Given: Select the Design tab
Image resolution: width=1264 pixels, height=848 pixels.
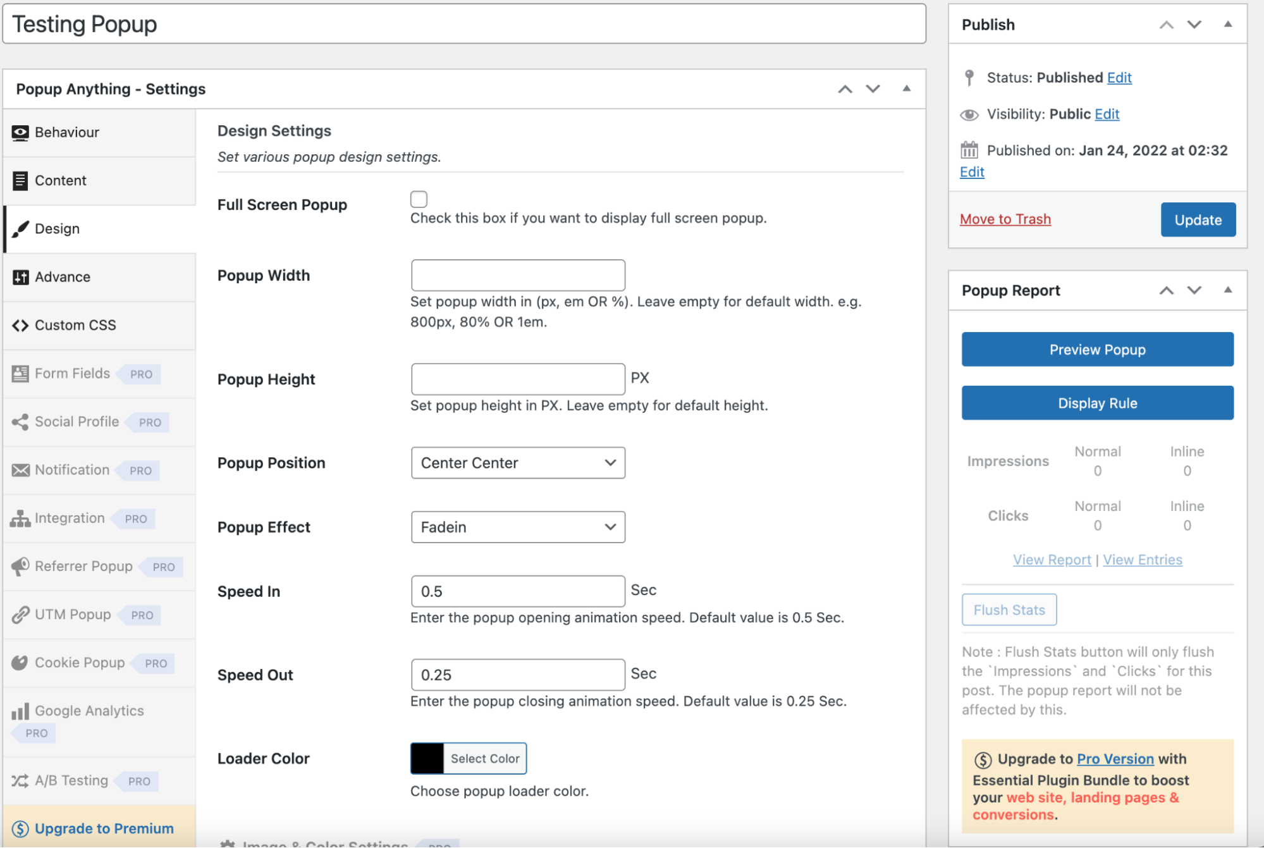Looking at the screenshot, I should click(100, 229).
